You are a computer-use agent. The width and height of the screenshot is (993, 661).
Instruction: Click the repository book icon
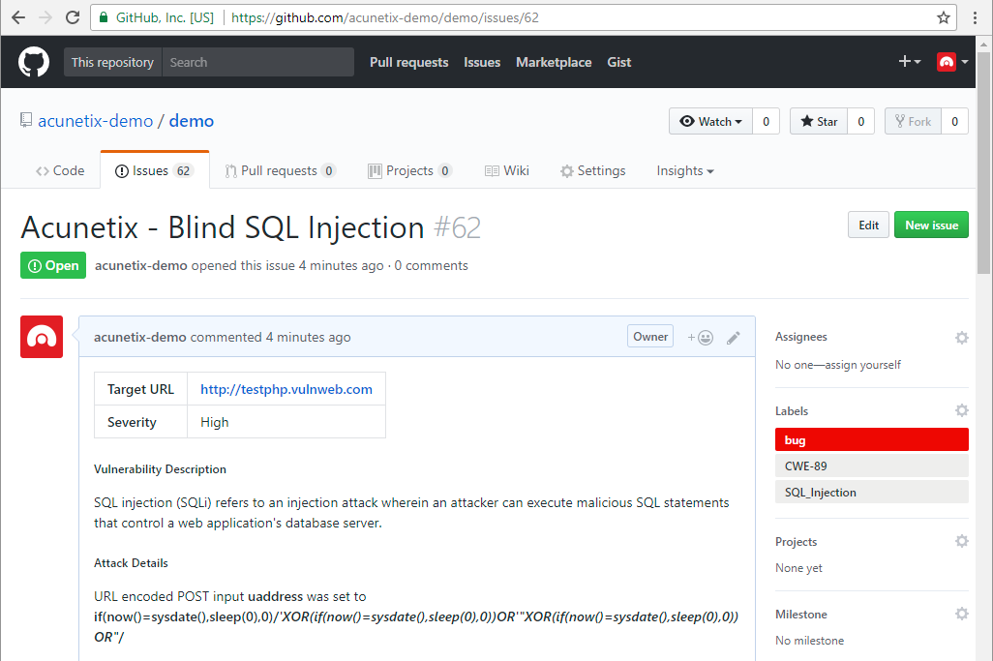pos(26,120)
